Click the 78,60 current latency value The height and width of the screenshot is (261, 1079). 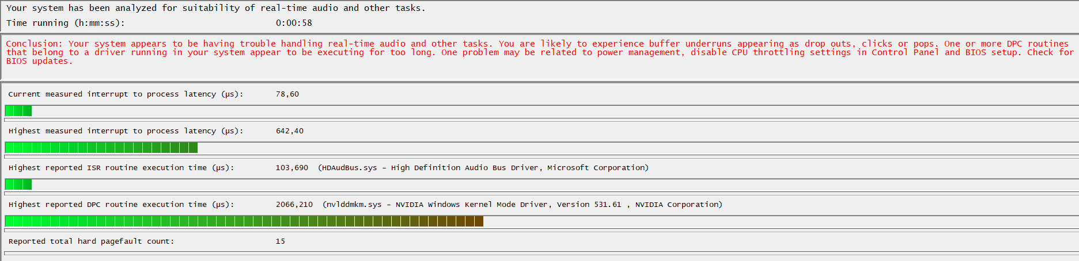tap(287, 94)
